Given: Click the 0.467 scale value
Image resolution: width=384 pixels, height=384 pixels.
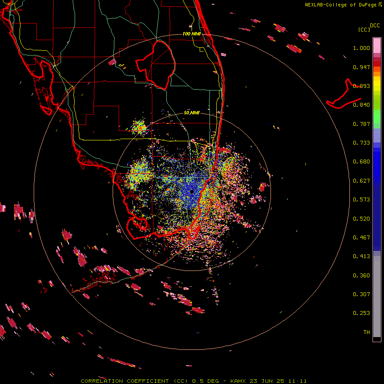Looking at the screenshot, I should tap(361, 238).
